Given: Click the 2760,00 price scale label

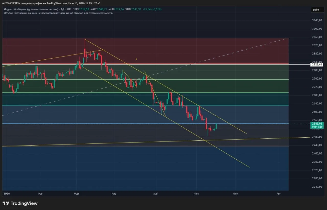Looking at the screenshot, I should (x=318, y=79).
